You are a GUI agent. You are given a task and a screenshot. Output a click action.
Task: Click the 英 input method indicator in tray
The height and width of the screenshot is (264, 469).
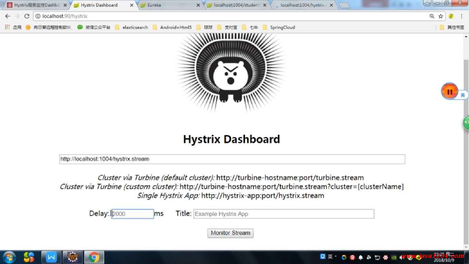(x=330, y=257)
